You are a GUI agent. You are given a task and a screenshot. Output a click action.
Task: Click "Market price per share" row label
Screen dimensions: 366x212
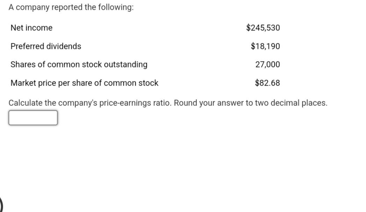coord(84,83)
